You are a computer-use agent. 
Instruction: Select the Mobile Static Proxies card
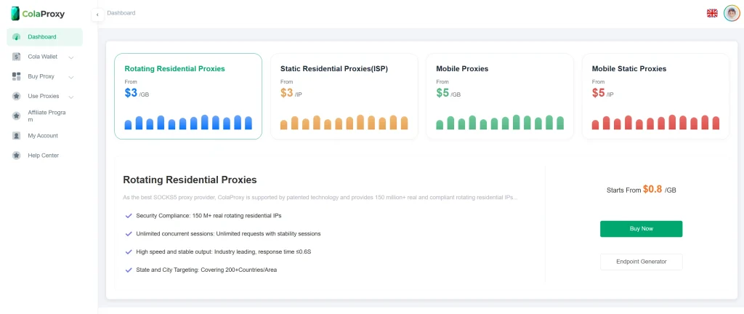click(656, 96)
